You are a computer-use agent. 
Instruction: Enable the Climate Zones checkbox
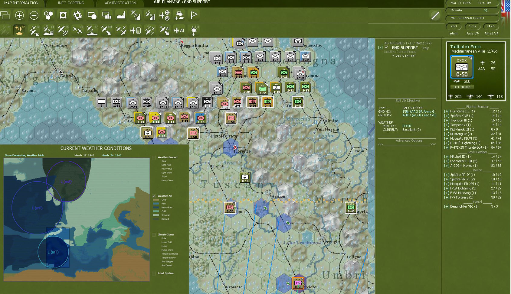[154, 235]
